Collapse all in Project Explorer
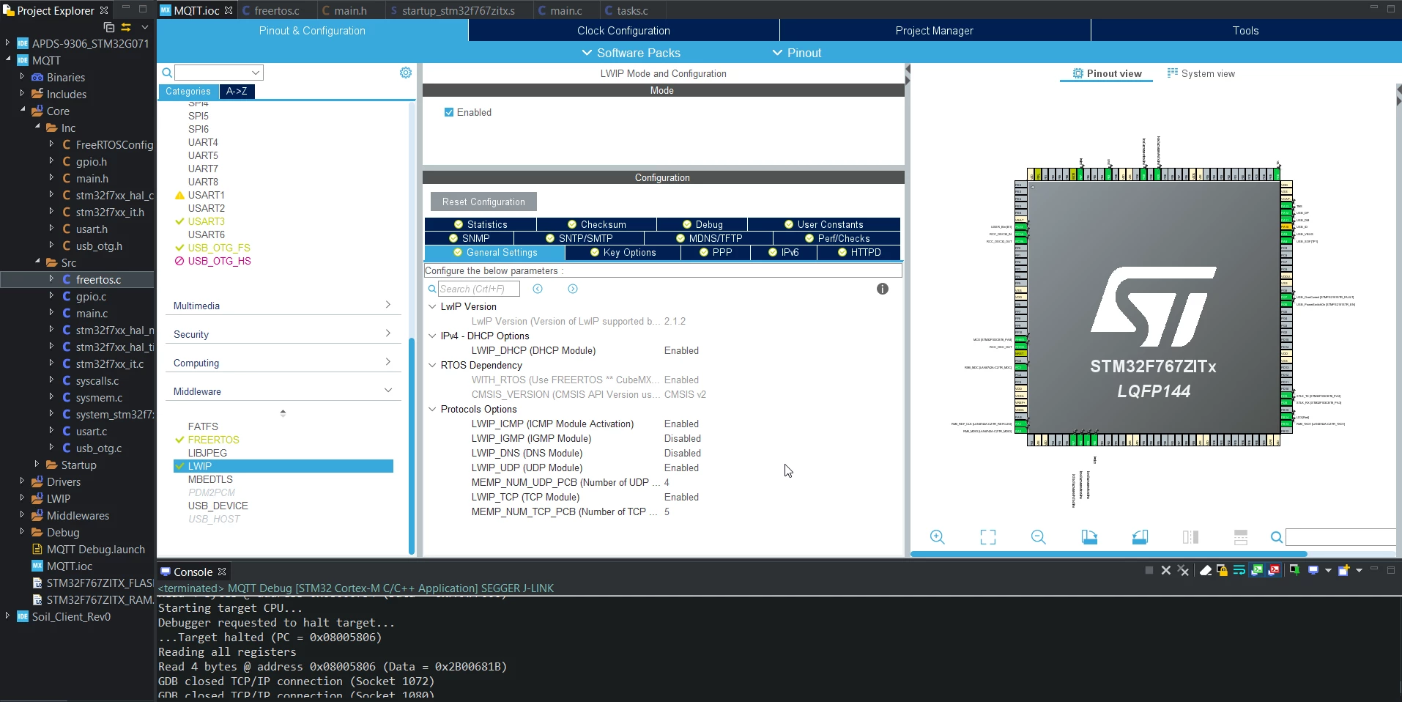1402x702 pixels. tap(109, 27)
